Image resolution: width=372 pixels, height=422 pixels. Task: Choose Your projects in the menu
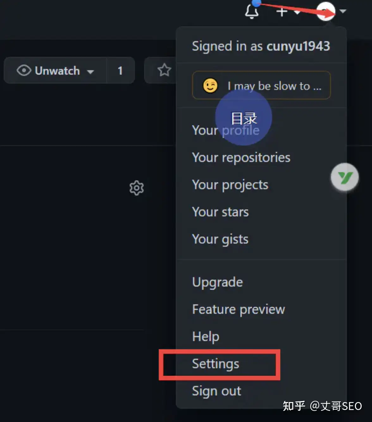coord(230,185)
